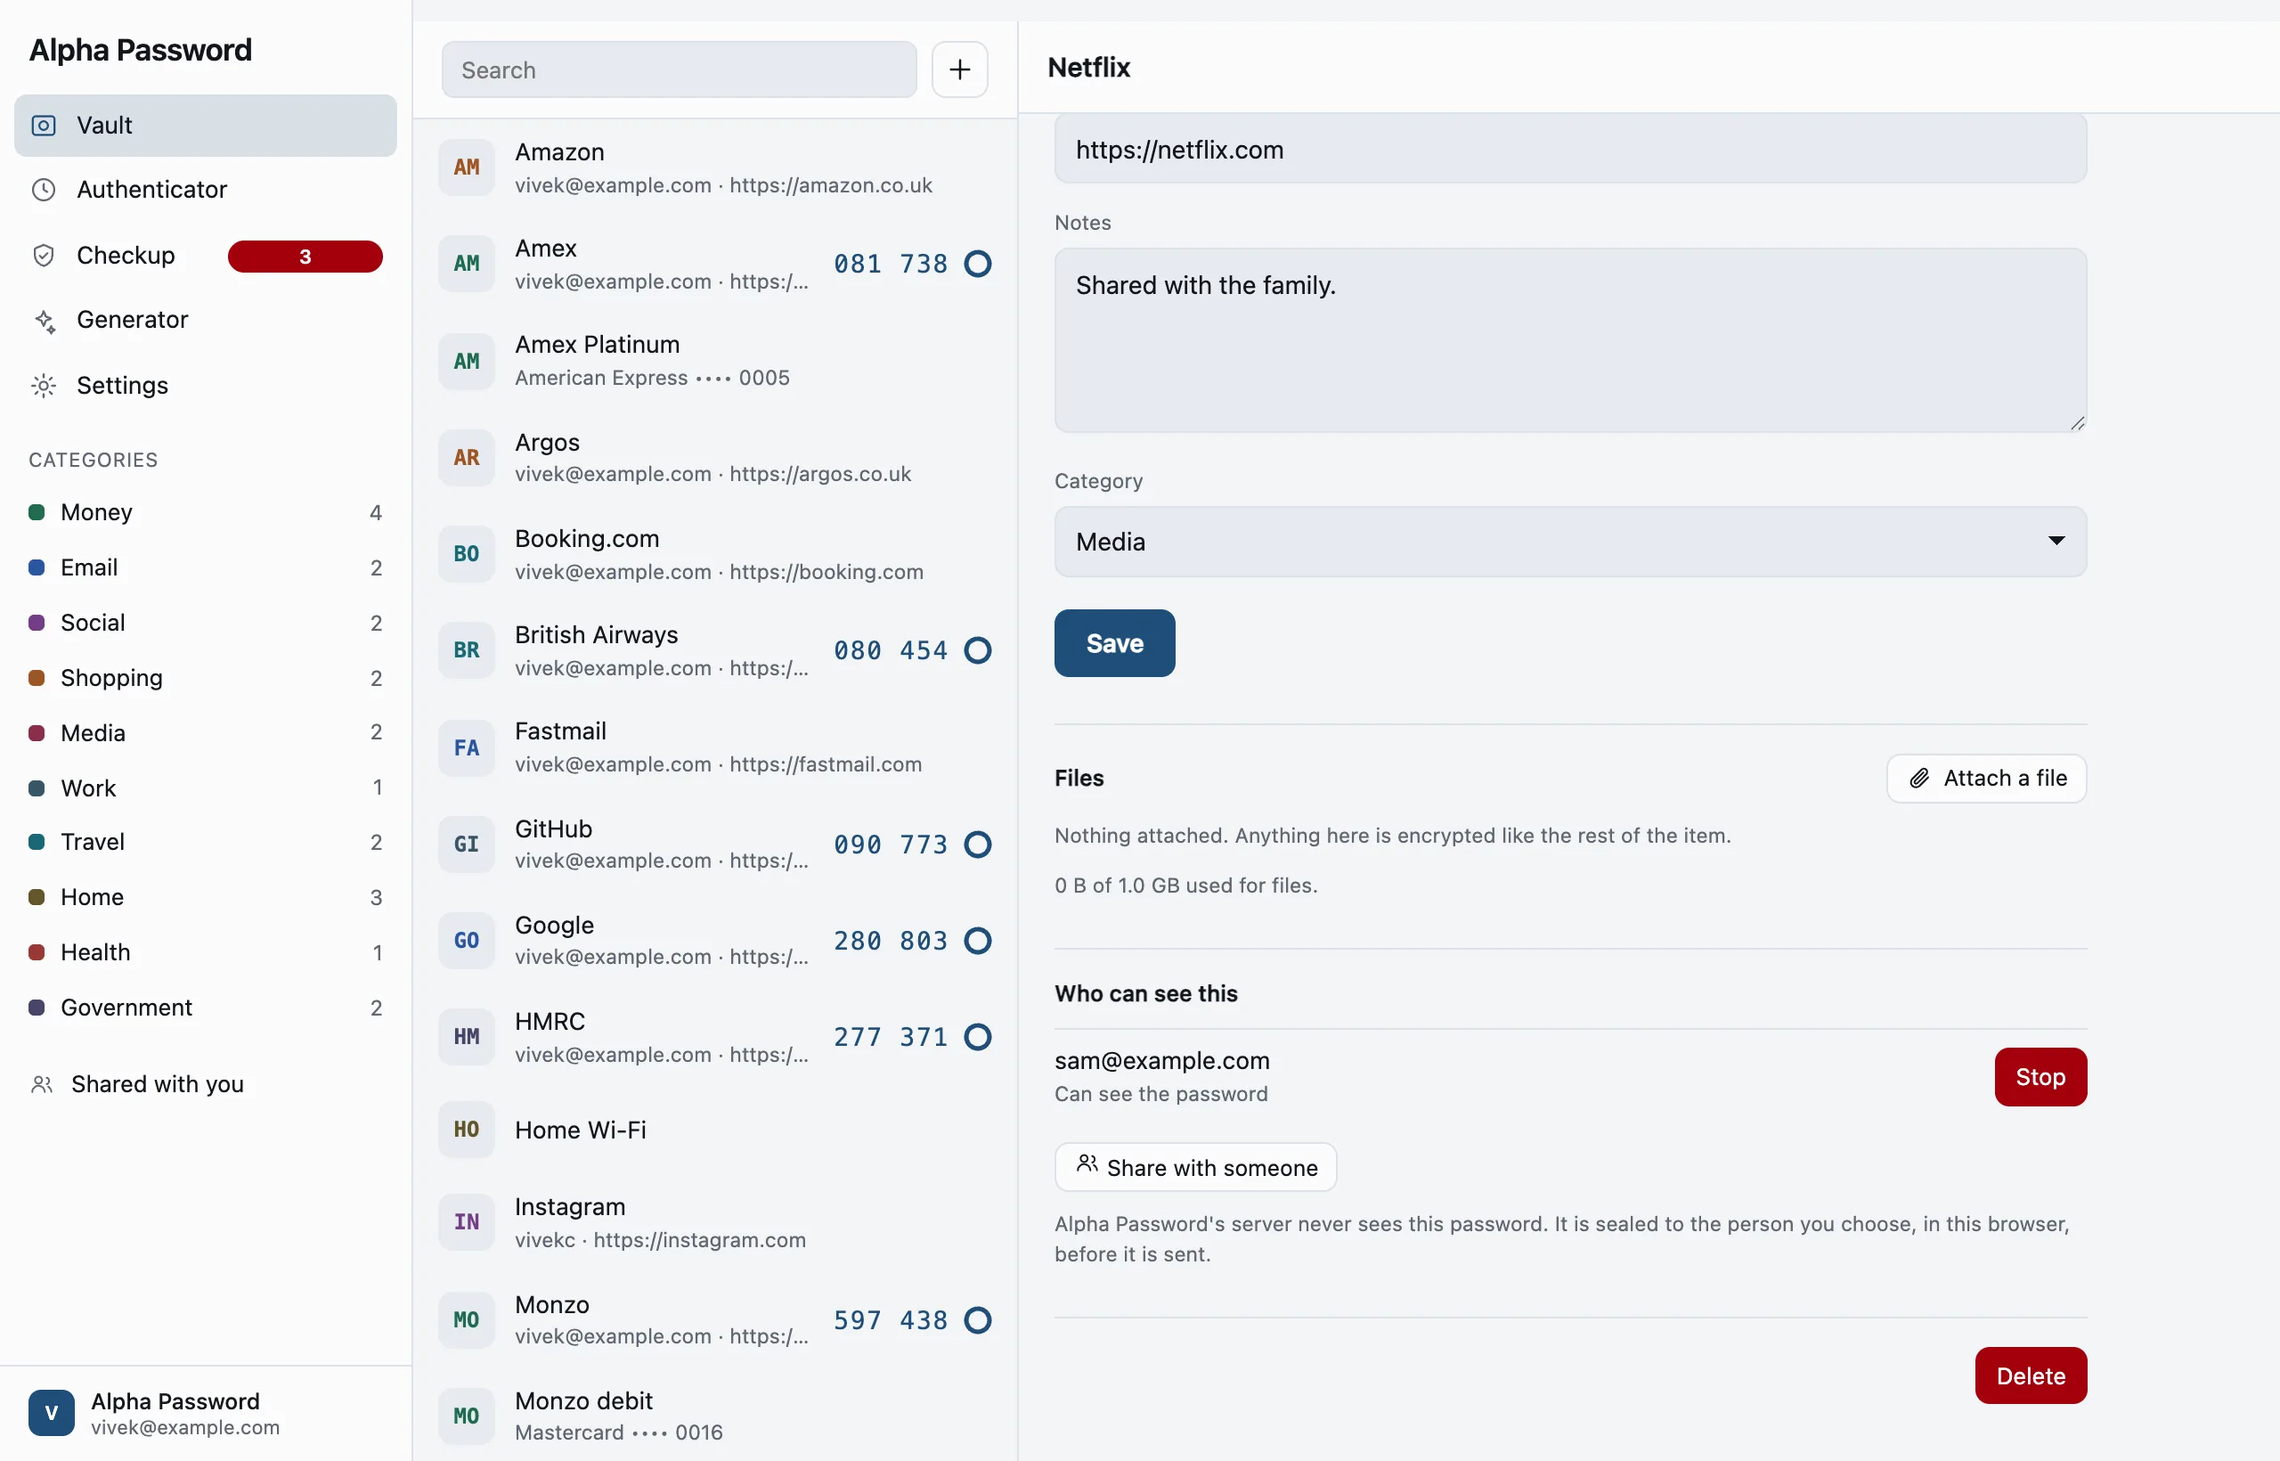Open the Monzo debit card entry
The image size is (2280, 1461).
[x=715, y=1416]
